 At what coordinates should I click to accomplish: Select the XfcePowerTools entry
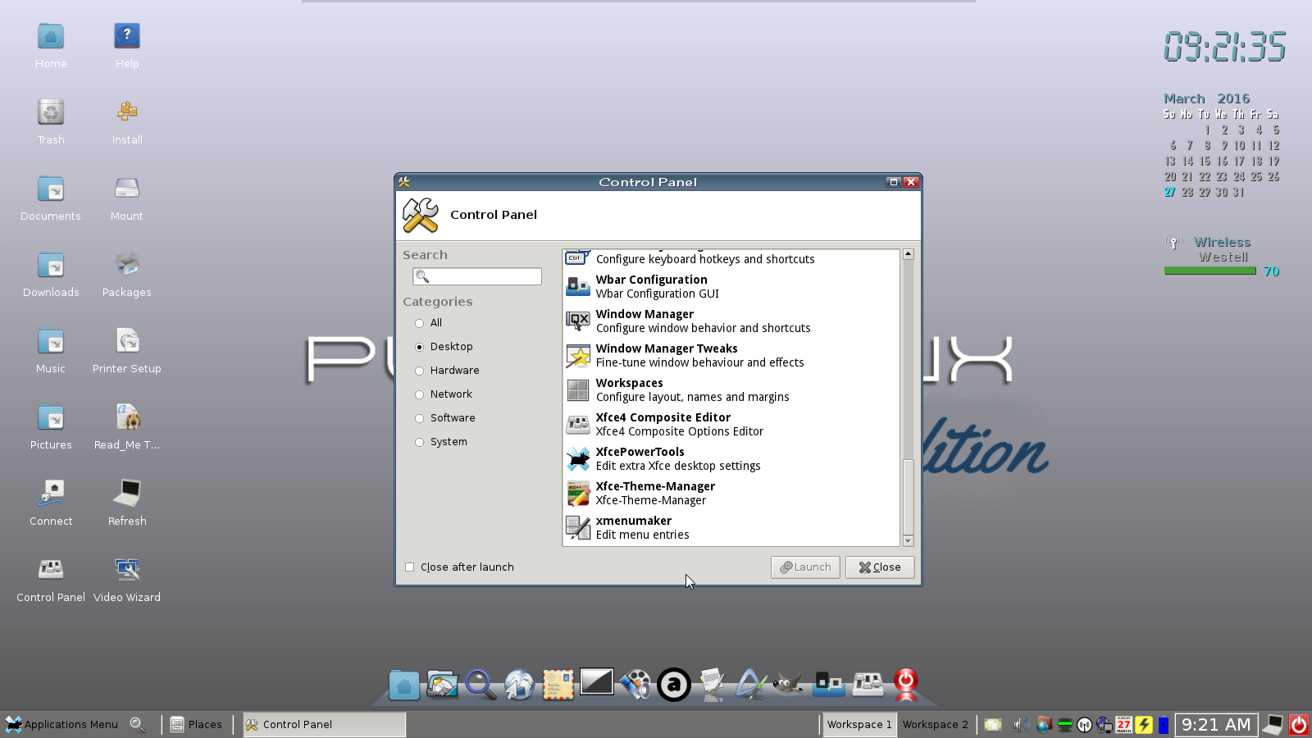point(731,458)
